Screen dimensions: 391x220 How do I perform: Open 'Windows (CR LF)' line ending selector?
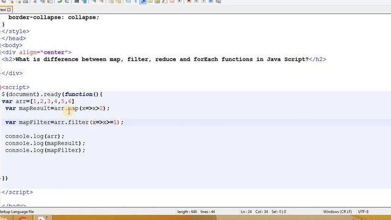click(337, 212)
